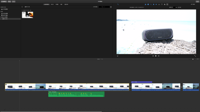Image resolution: width=200 pixels, height=112 pixels.
Task: Click the magic wand auto-enhance icon
Action: point(118,4)
